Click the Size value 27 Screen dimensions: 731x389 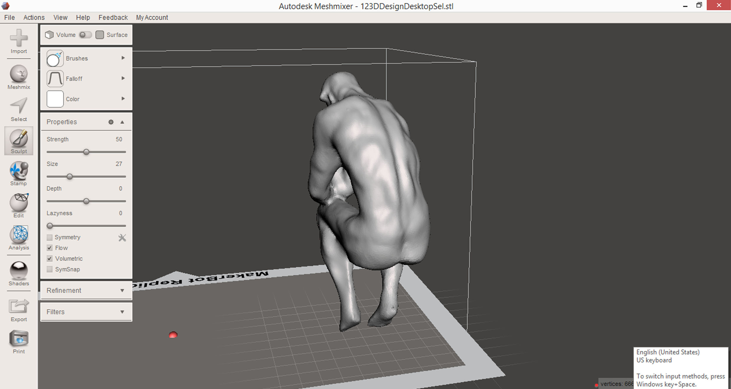[x=119, y=164]
